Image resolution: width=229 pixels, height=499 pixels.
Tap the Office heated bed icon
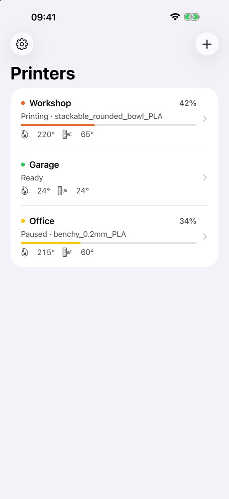67,252
